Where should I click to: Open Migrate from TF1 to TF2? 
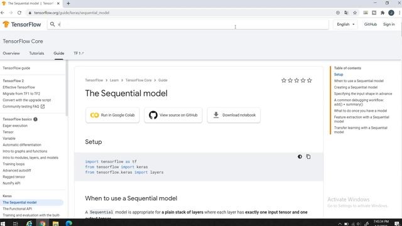point(21,94)
